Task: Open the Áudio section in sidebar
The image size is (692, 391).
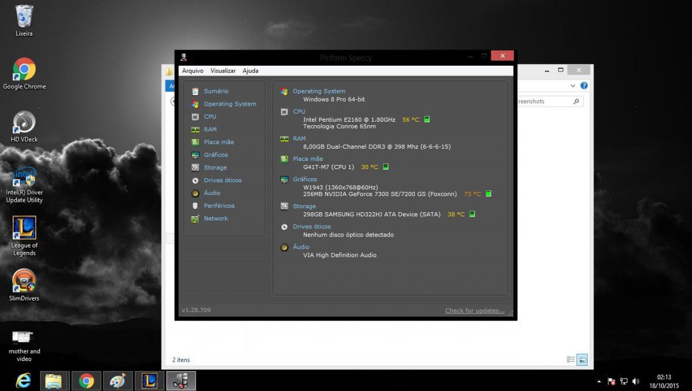Action: coord(212,193)
